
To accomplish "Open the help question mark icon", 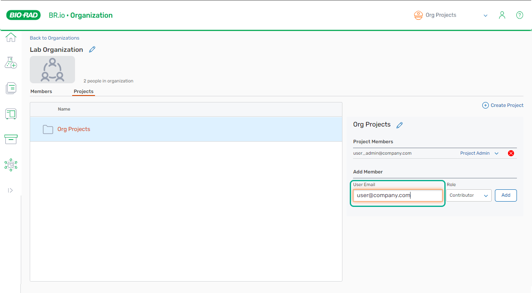I will [x=519, y=15].
